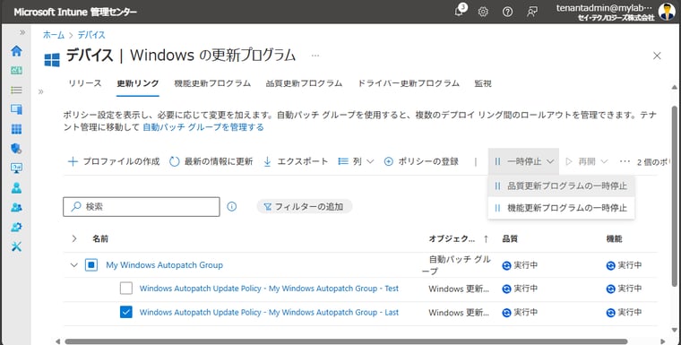
Task: Expand the left navigation with the double chevron
Action: pyautogui.click(x=22, y=32)
